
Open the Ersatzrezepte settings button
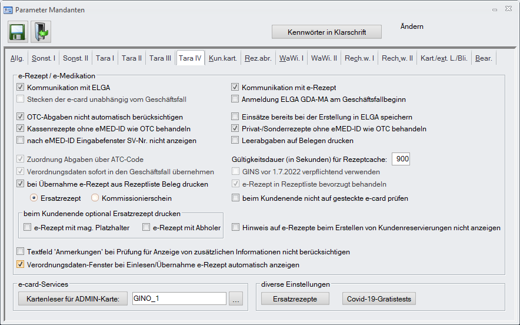point(295,299)
